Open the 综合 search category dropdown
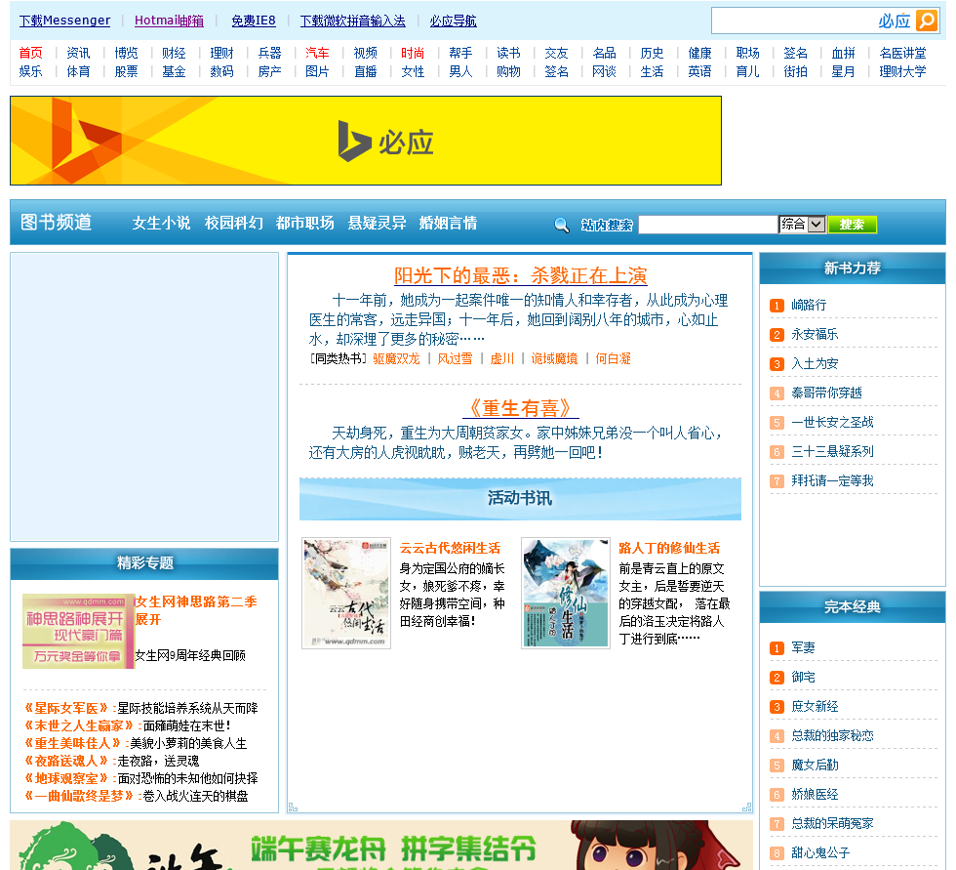 tap(802, 225)
